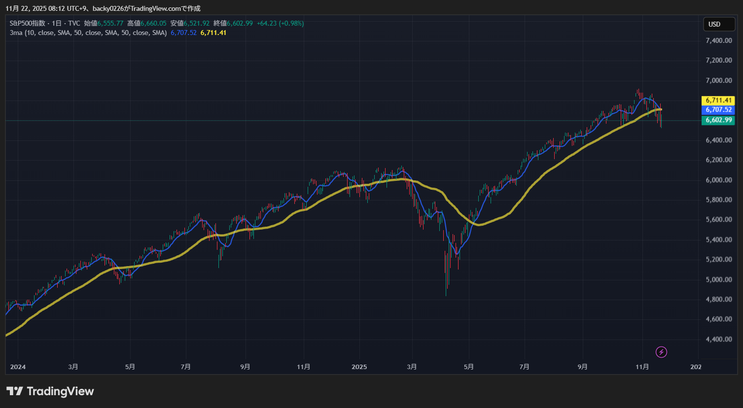Select the 2024 label on time axis
Screen dimensions: 743x408
pos(18,367)
